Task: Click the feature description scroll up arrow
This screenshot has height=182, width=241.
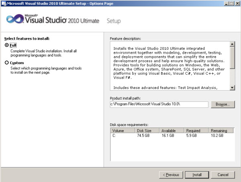Action: pyautogui.click(x=232, y=44)
